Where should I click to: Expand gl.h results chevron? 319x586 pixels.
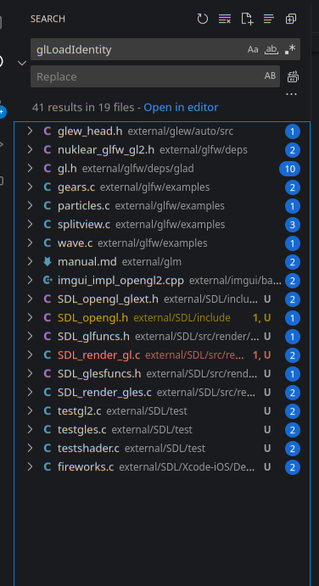coord(30,169)
